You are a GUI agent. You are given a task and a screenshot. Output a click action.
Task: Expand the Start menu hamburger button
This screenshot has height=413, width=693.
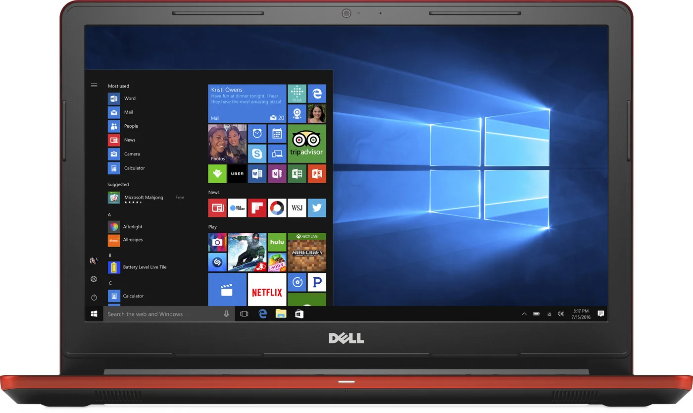(x=94, y=85)
